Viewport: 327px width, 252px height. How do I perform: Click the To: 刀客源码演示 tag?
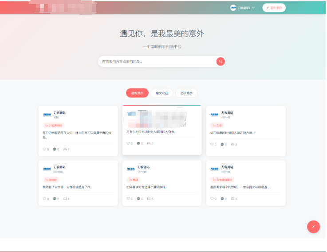tap(222, 180)
